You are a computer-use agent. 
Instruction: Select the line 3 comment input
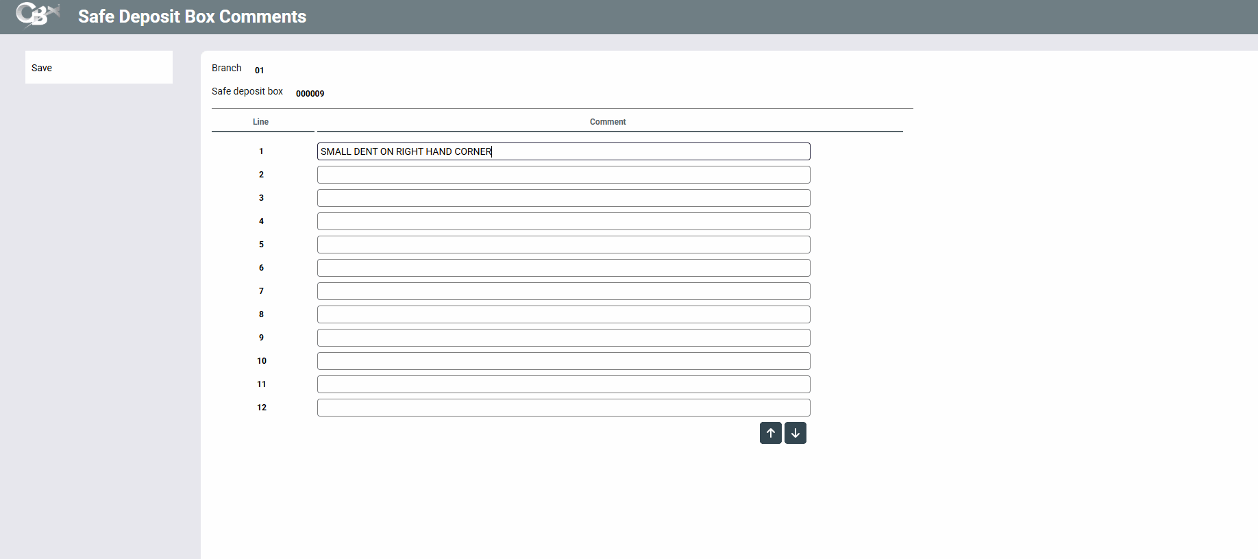(x=563, y=198)
